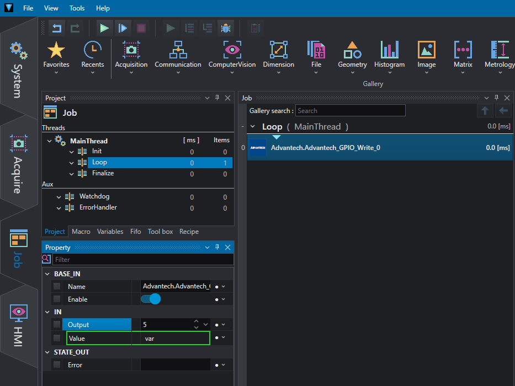Toggle the Enable switch in the Property panel

(x=150, y=299)
